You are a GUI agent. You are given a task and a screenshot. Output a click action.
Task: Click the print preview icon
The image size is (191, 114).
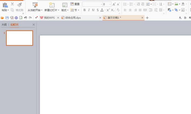tap(21, 18)
